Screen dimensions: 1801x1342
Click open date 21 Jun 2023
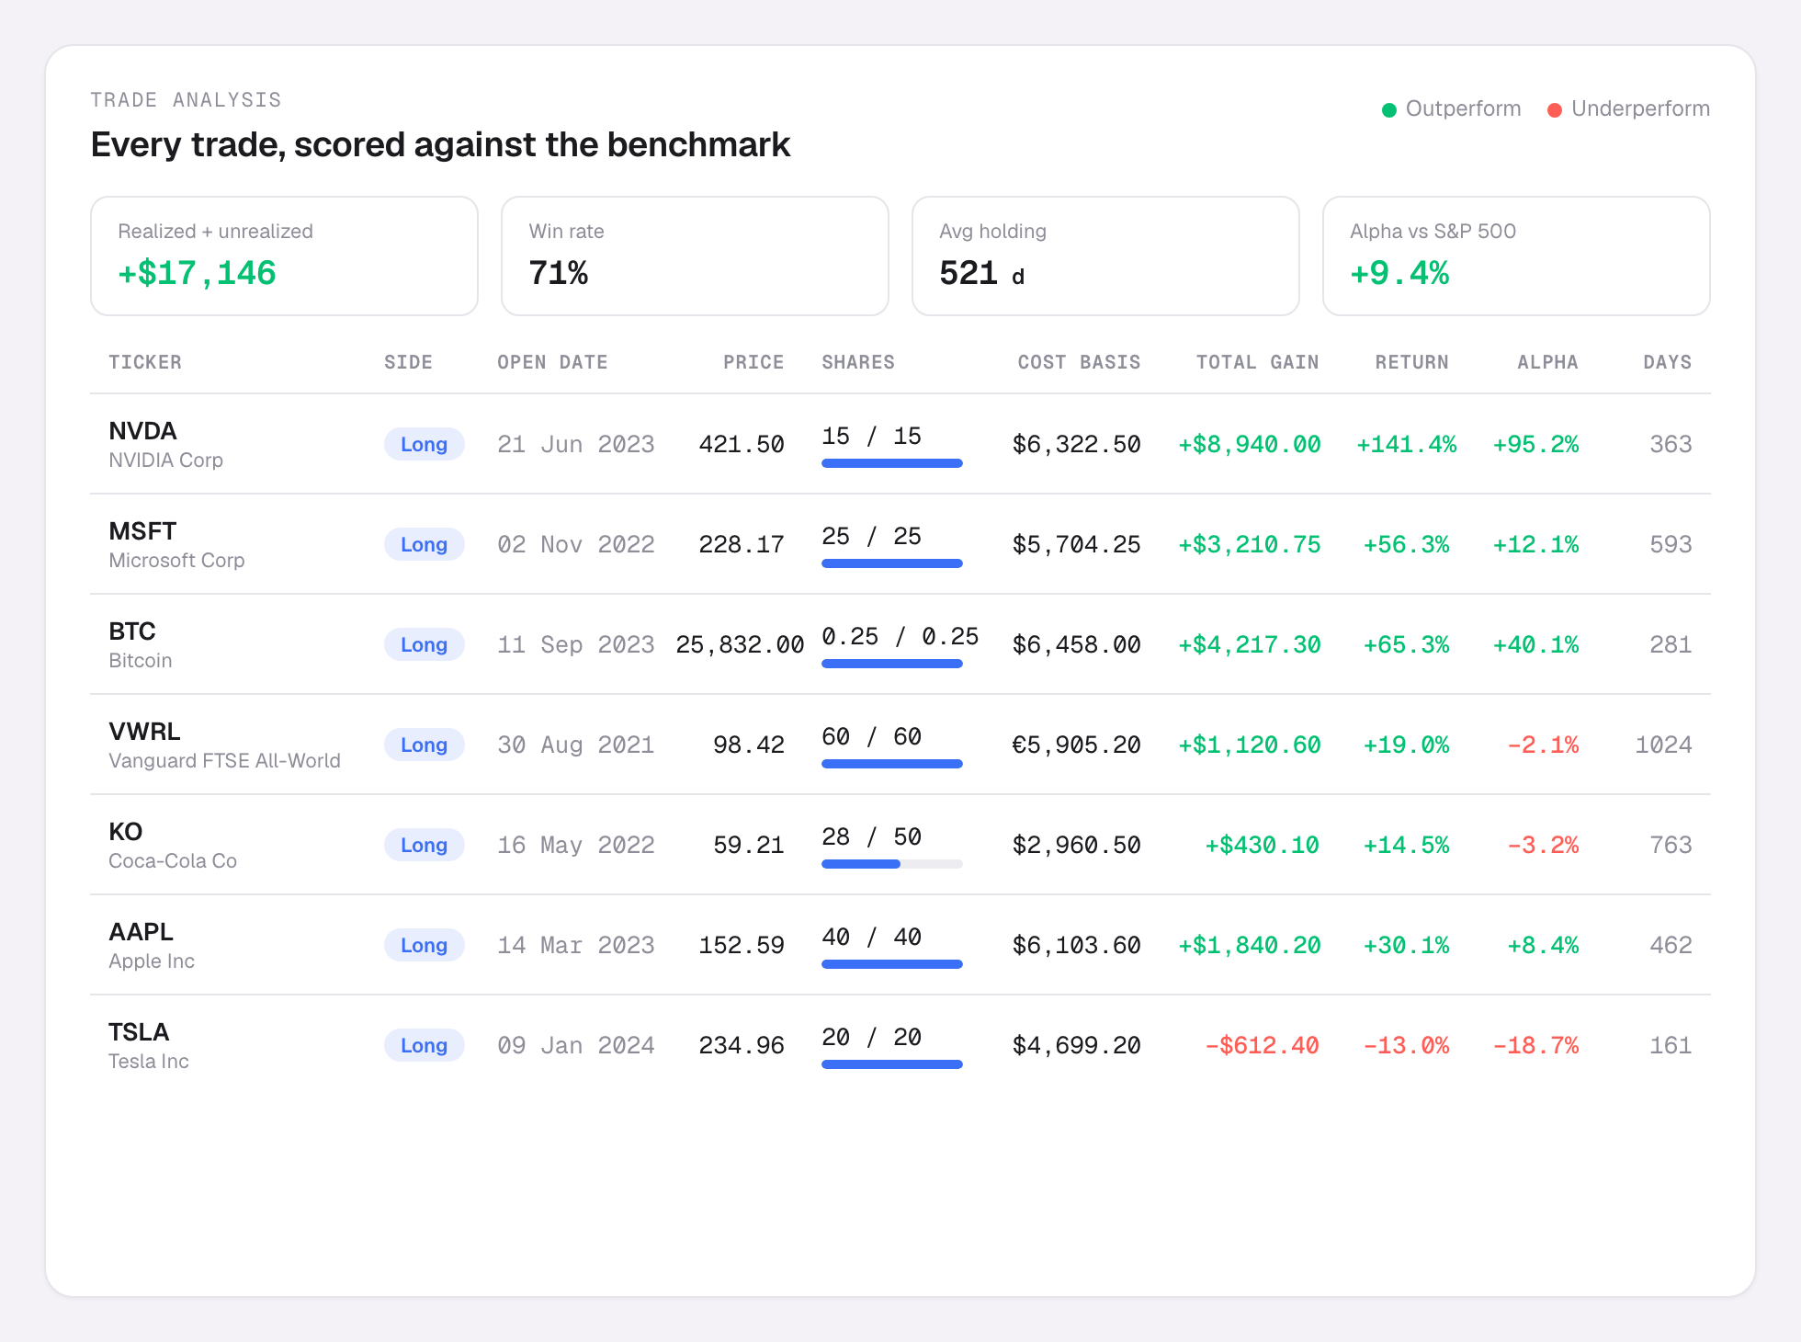[576, 445]
